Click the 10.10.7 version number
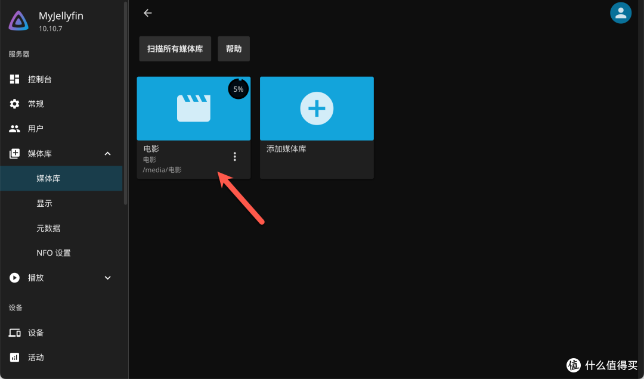The height and width of the screenshot is (379, 644). (x=51, y=29)
